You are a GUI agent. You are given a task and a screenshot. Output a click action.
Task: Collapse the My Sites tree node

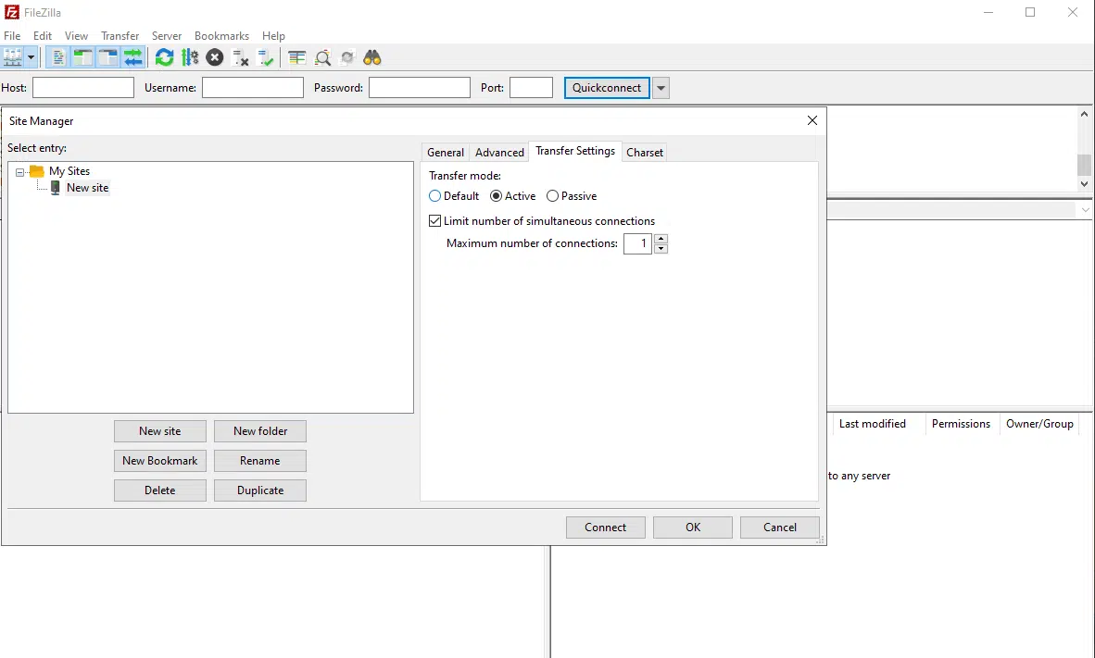(x=19, y=171)
